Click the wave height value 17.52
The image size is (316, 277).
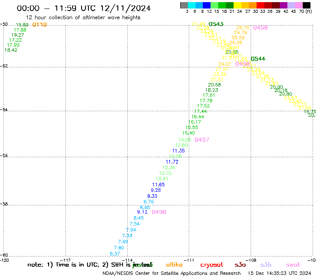coord(203,106)
